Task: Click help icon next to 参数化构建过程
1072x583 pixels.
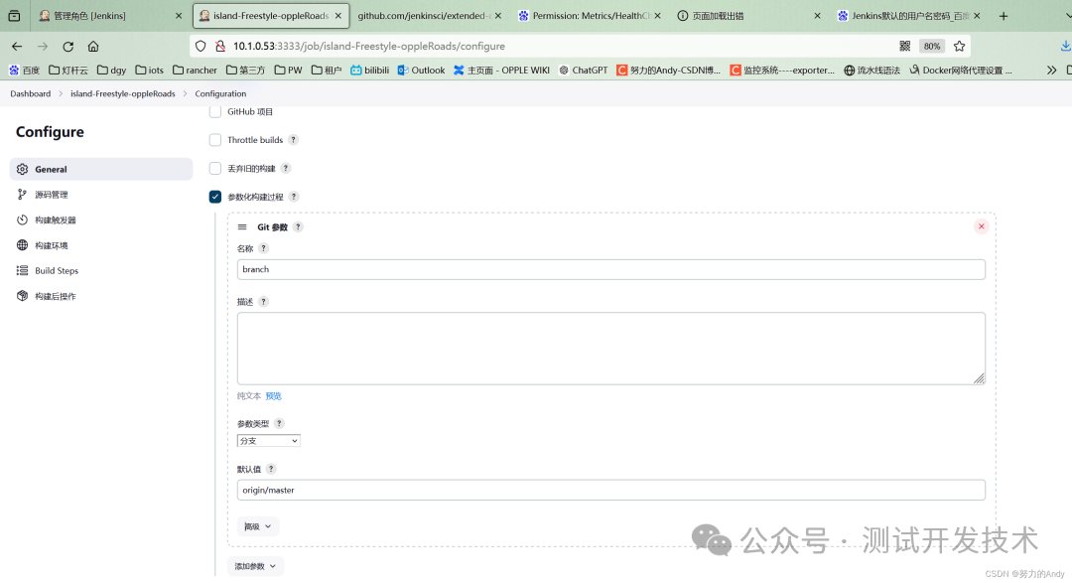Action: click(293, 197)
